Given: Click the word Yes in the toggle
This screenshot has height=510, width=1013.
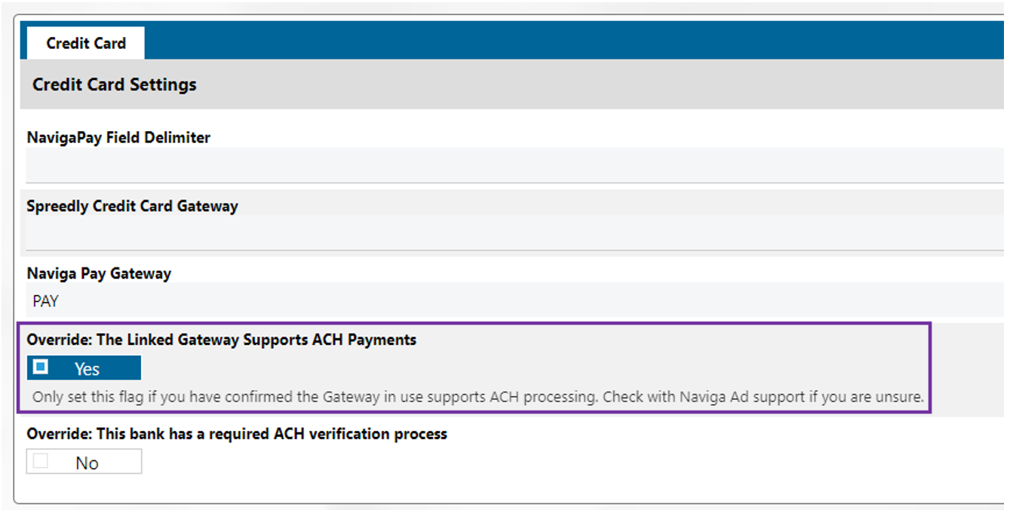Looking at the screenshot, I should 87,369.
